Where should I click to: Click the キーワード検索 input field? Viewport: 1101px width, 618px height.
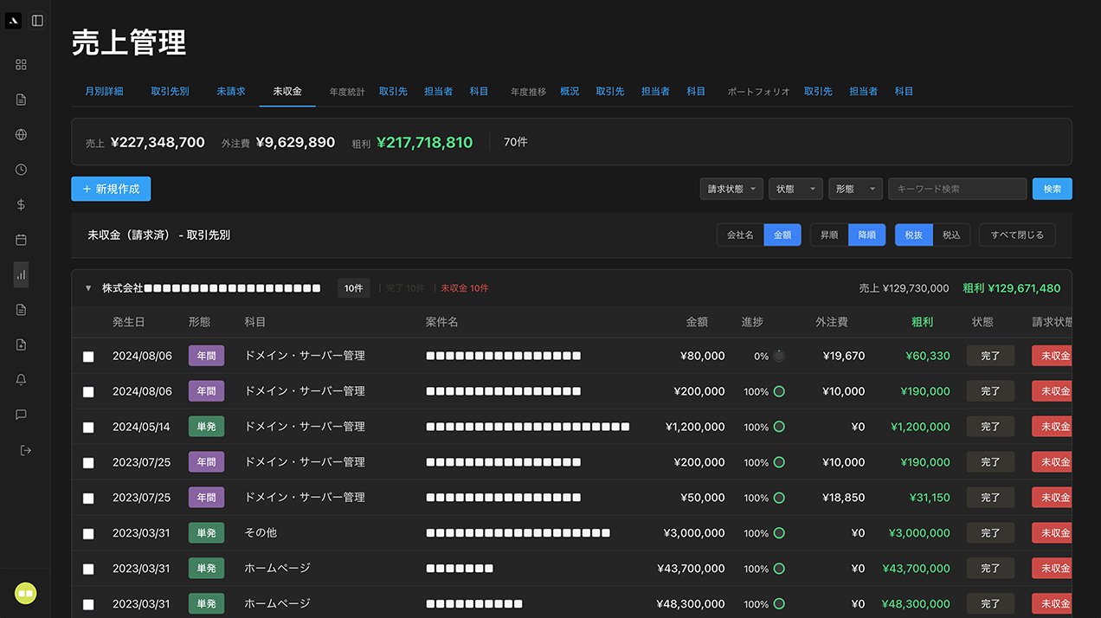point(957,189)
